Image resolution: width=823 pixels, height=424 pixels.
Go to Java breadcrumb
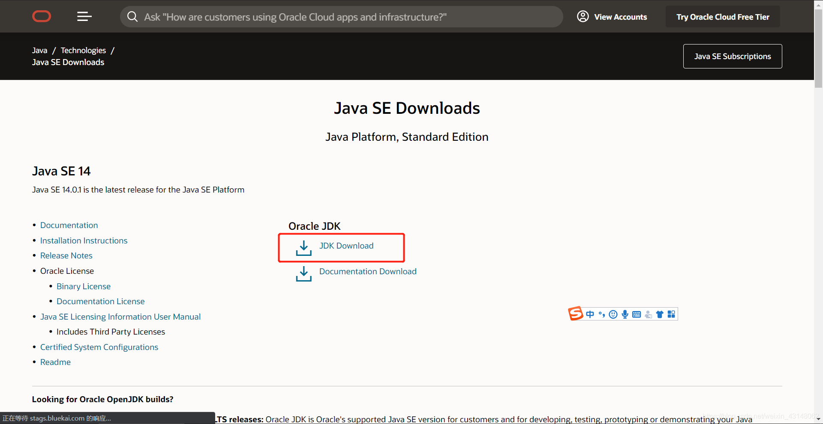[39, 50]
